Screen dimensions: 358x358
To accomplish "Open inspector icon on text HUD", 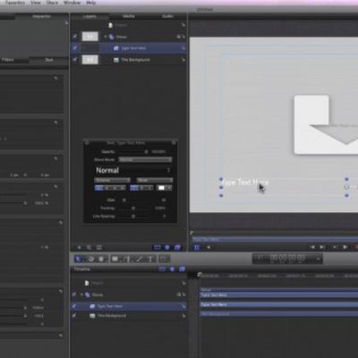I will click(174, 142).
